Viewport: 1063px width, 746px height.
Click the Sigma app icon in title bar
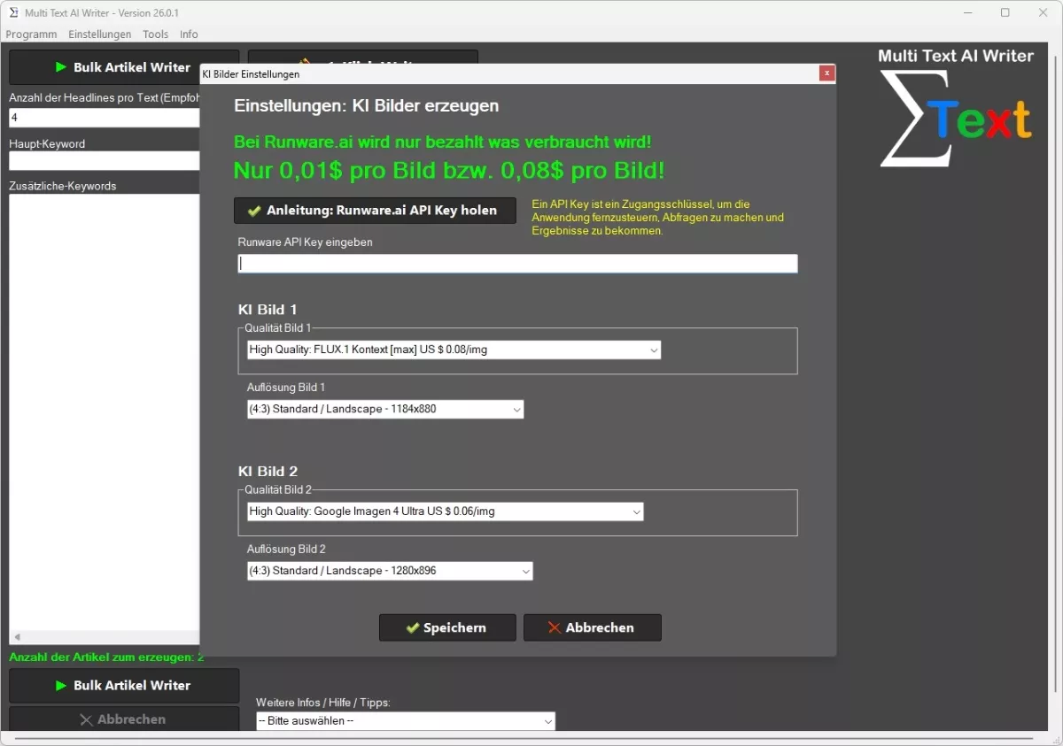(x=13, y=12)
